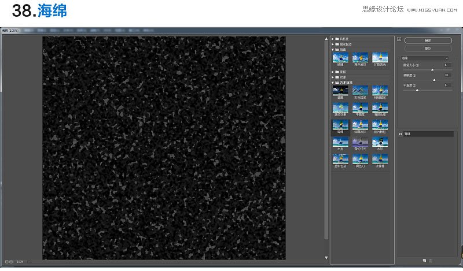
Task: Toggle visibility eye of 海绵 effect layer
Action: click(400, 134)
